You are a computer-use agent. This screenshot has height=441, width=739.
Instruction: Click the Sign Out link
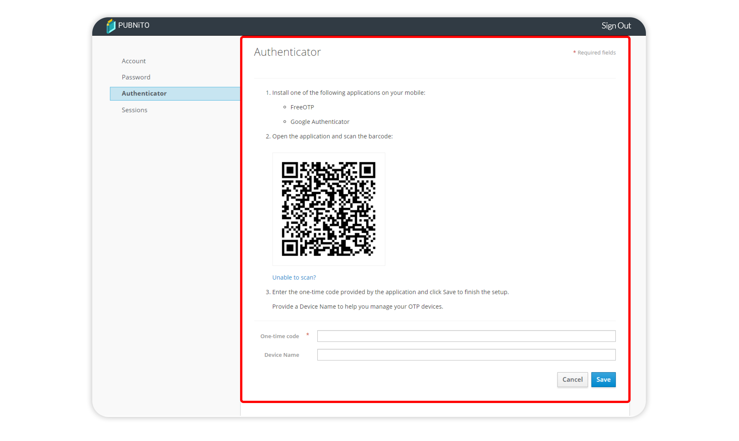click(x=616, y=26)
